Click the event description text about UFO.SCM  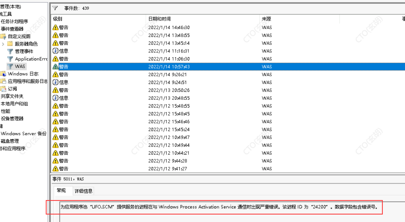218,207
